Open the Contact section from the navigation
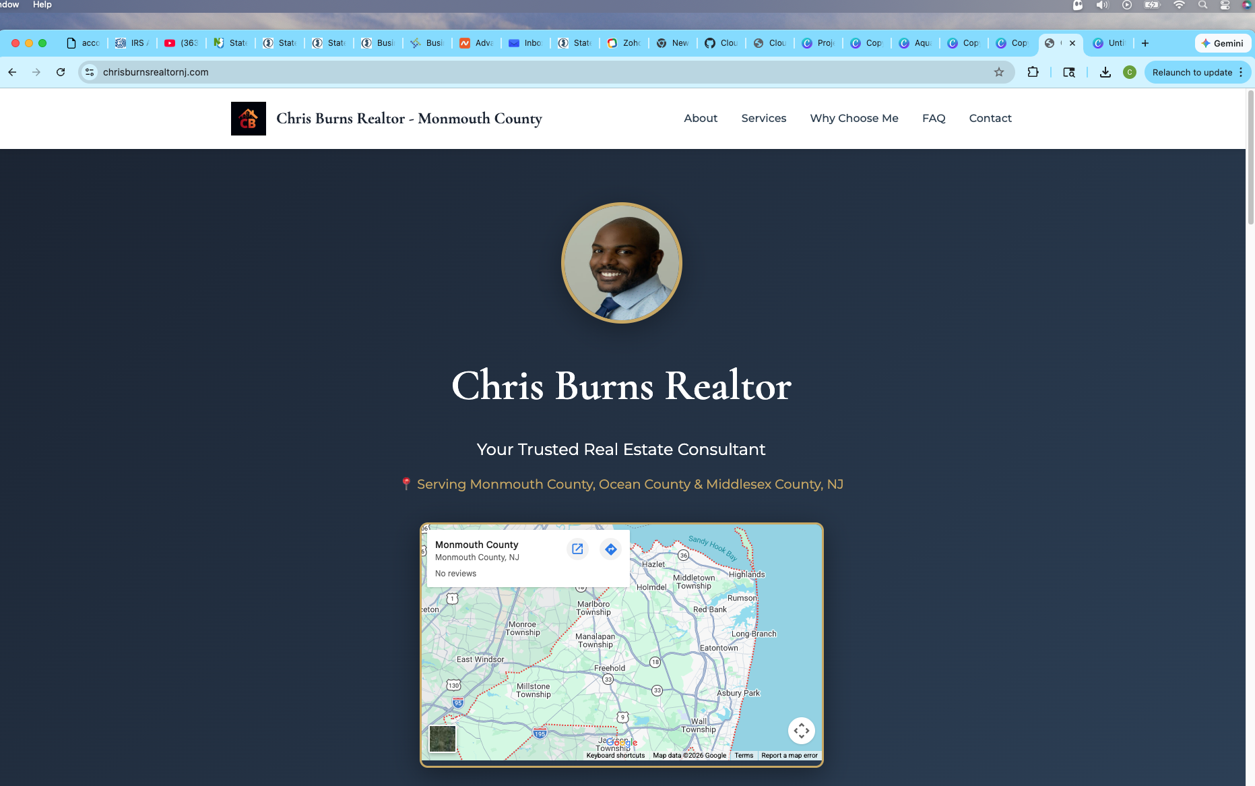 click(x=990, y=118)
